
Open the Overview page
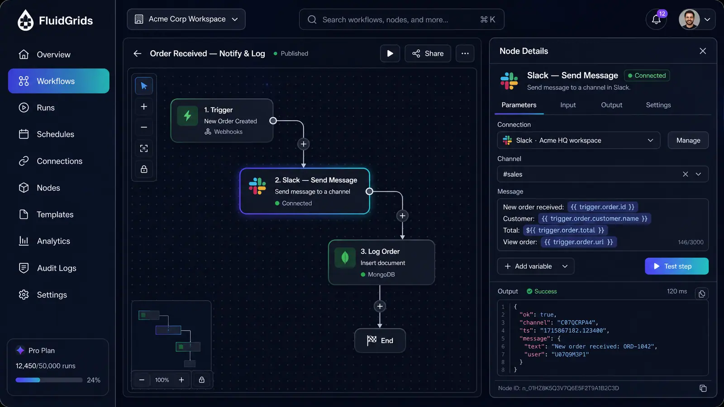point(58,55)
